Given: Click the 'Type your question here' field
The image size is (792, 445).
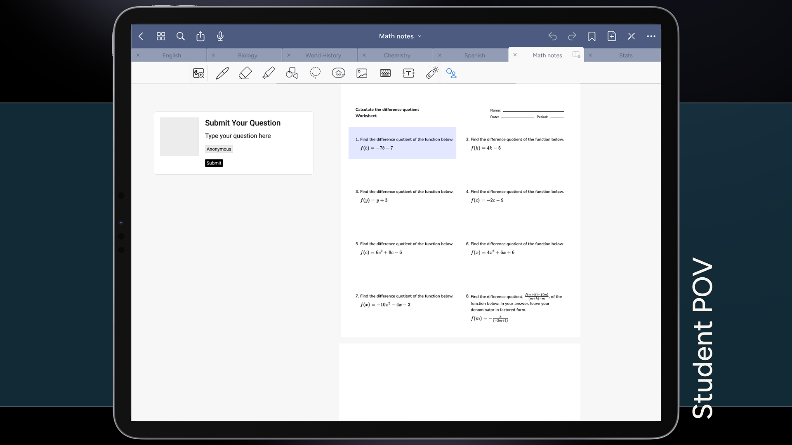Looking at the screenshot, I should (x=238, y=136).
